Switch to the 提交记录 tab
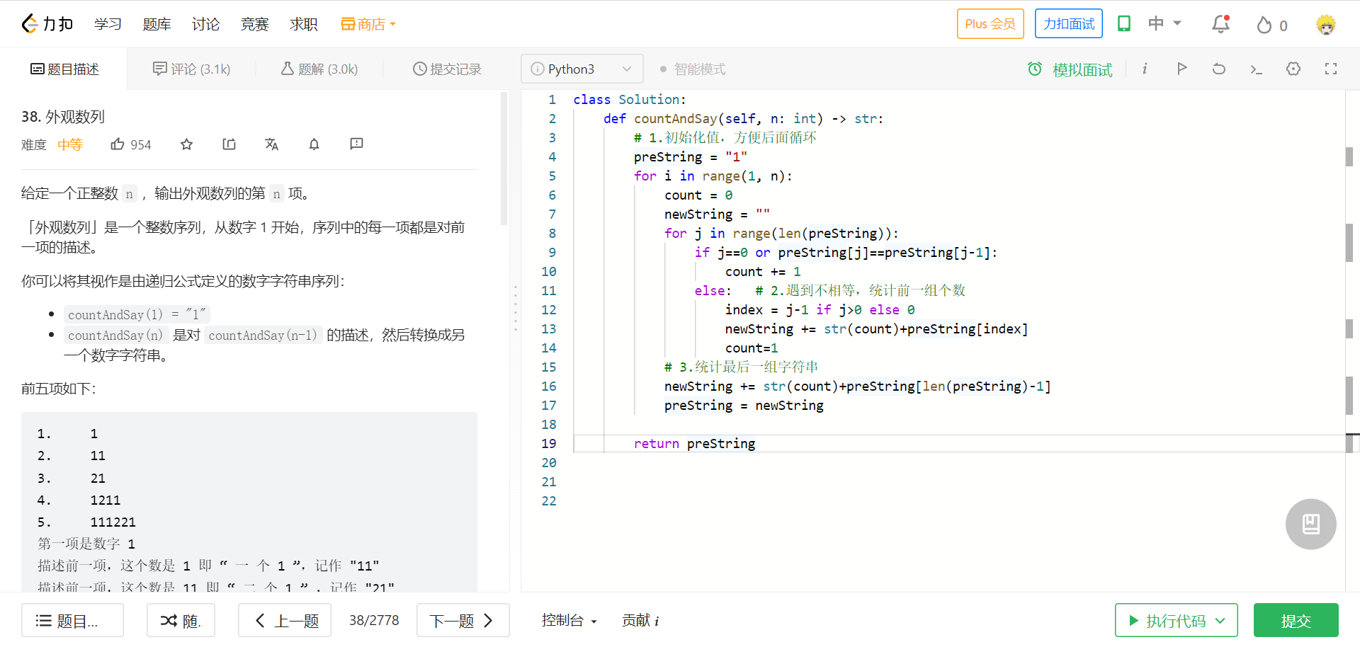This screenshot has width=1360, height=647. click(447, 69)
